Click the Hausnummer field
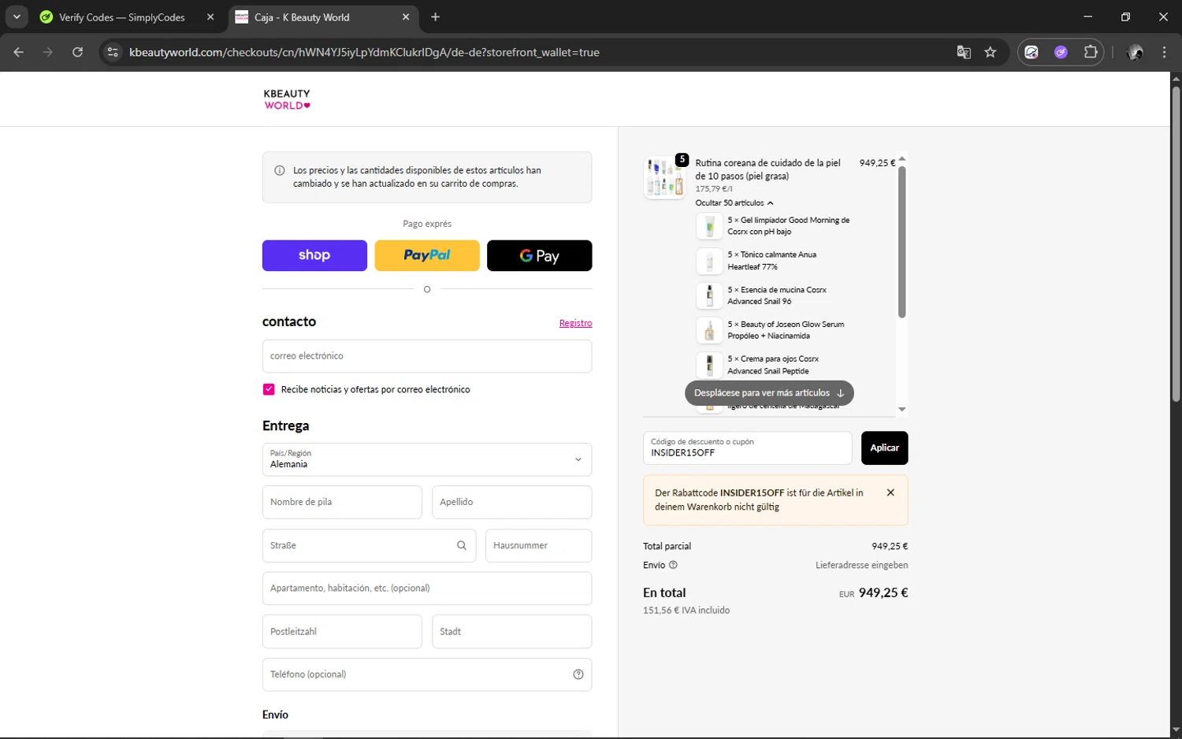Screen dimensions: 1182x739 click(538, 545)
